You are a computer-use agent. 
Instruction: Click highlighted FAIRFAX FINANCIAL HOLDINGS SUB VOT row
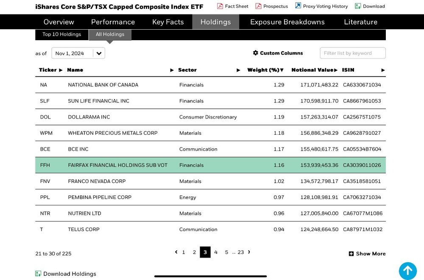pyautogui.click(x=210, y=165)
